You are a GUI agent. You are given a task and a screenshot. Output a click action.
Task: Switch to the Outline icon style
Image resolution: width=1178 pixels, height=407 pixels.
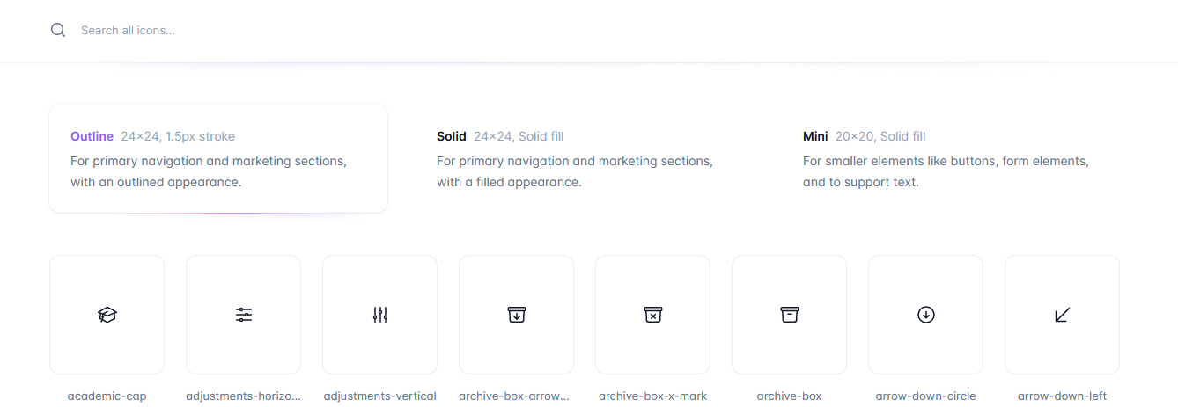click(217, 158)
